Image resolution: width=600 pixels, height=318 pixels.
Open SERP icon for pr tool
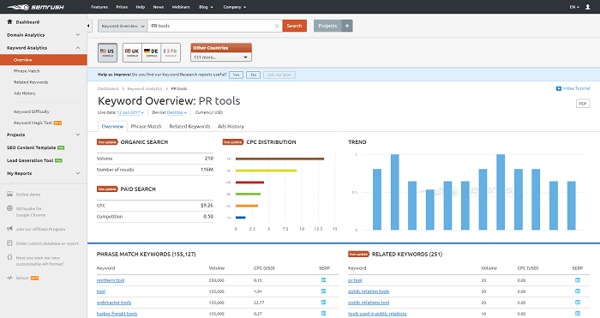[578, 280]
